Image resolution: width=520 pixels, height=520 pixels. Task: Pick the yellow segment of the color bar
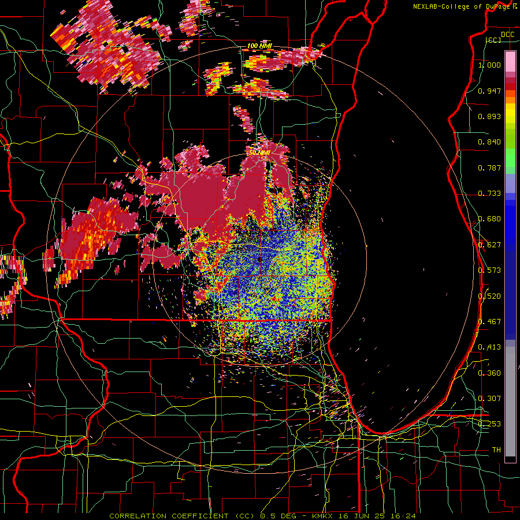click(510, 114)
